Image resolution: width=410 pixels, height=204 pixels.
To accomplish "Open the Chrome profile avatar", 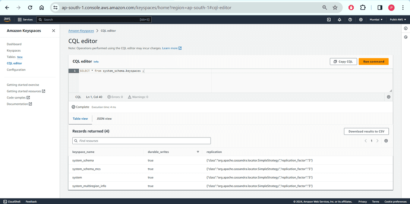I will point(391,7).
